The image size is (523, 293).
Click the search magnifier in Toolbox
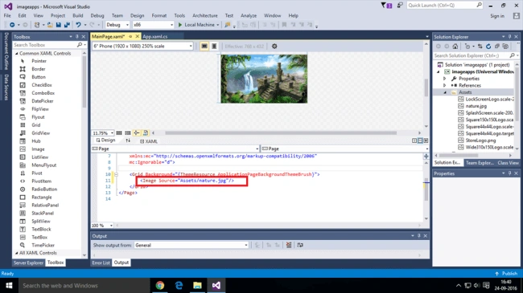point(80,45)
